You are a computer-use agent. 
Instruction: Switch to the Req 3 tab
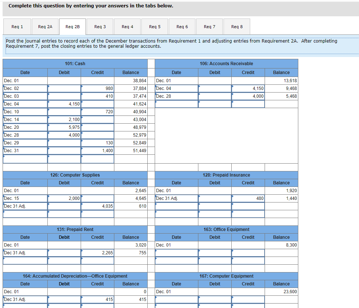pyautogui.click(x=100, y=26)
